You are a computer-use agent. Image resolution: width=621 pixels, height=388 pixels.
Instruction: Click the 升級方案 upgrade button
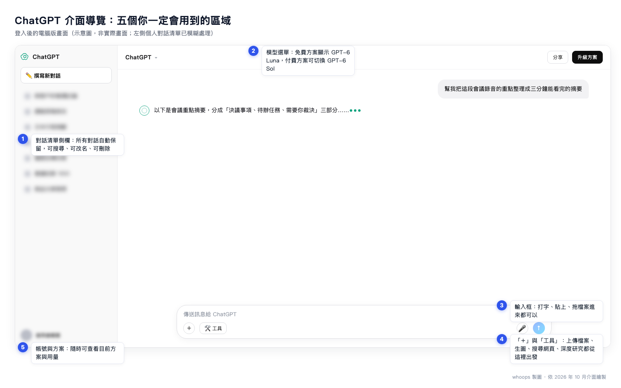point(587,57)
